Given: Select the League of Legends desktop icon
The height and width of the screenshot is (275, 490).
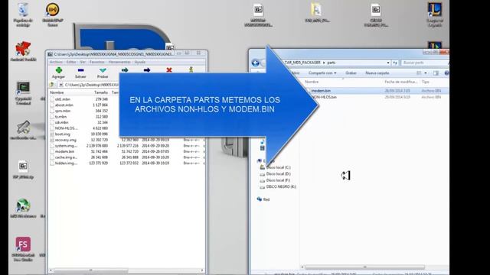Looking at the screenshot, I should tap(435, 10).
